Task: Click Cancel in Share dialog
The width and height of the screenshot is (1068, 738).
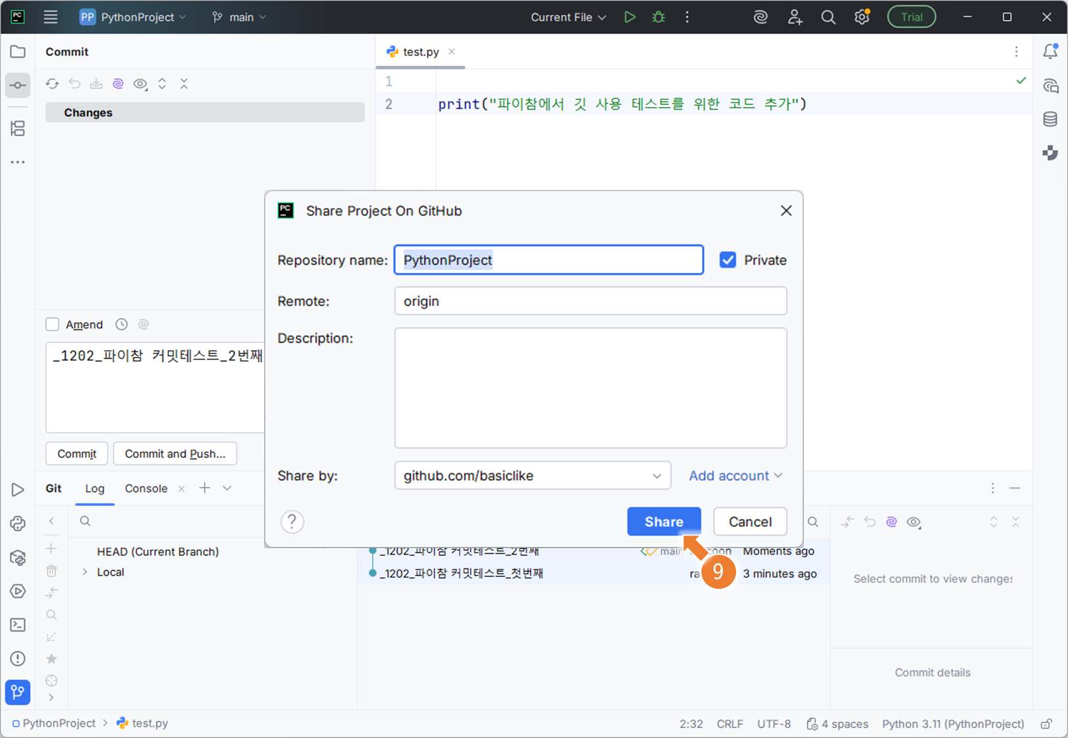Action: pyautogui.click(x=750, y=522)
